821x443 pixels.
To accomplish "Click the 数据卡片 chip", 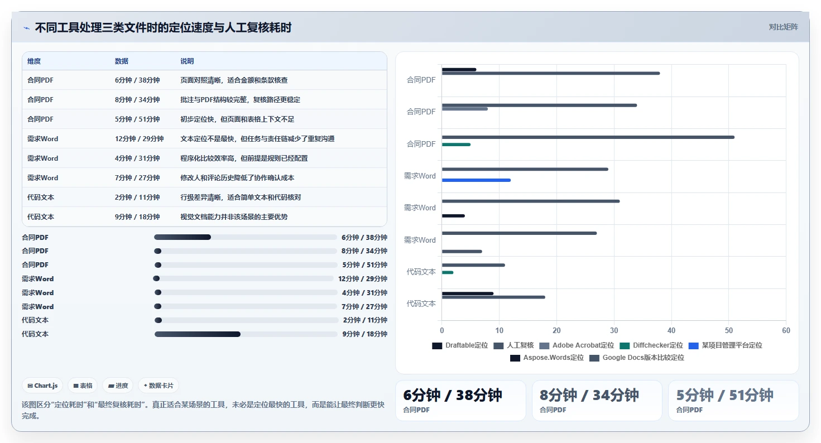I will (159, 386).
